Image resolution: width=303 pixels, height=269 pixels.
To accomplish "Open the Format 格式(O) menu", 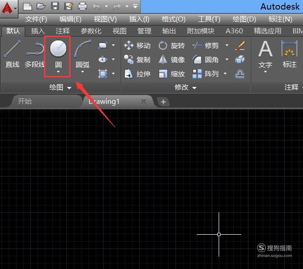I will click(174, 19).
